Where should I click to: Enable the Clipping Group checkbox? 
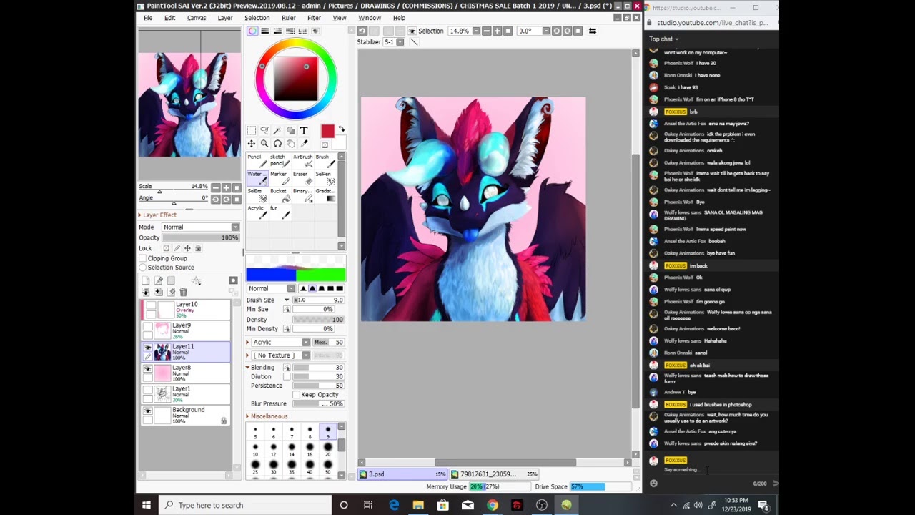(x=143, y=258)
